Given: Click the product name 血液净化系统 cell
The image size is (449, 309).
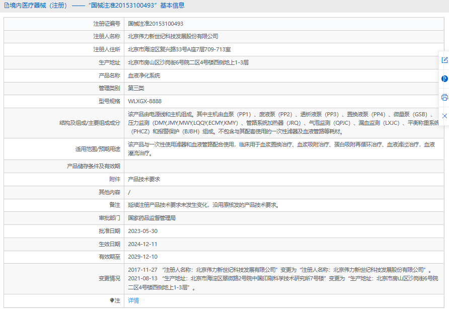Looking at the screenshot, I should [144, 75].
